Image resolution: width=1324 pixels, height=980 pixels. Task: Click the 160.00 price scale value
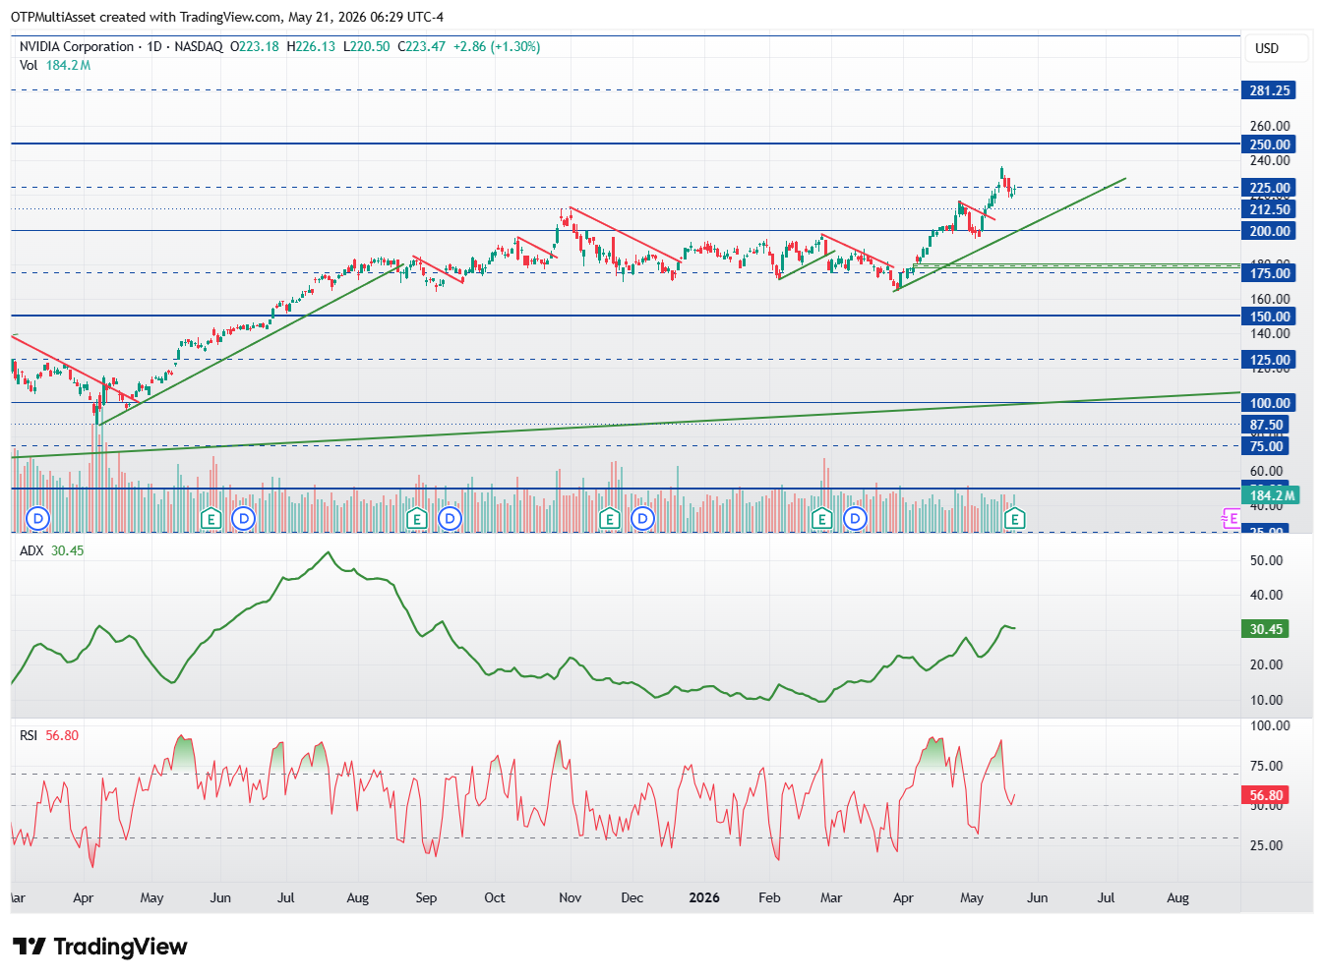(x=1270, y=299)
